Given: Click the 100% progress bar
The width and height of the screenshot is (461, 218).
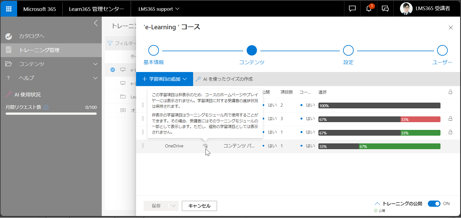Looking at the screenshot, I should tap(379, 105).
